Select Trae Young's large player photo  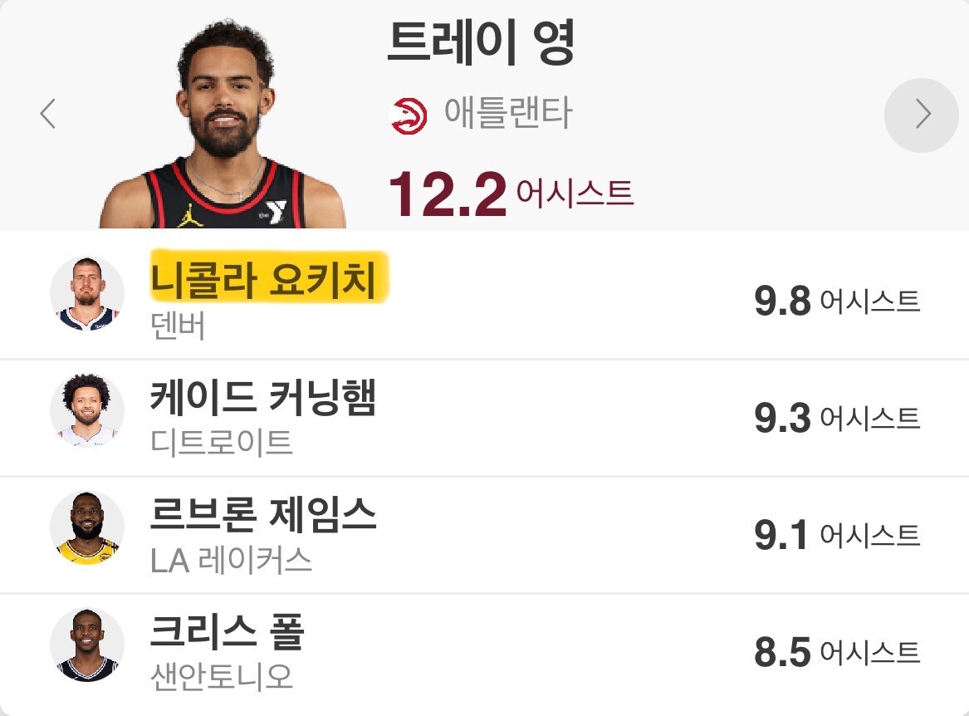[223, 124]
